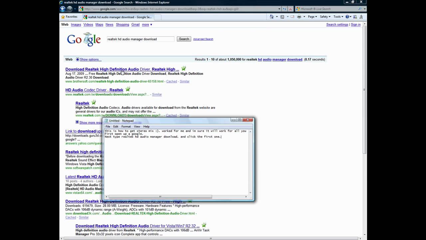Open Google News link
Image resolution: width=426 pixels, height=240 pixels.
[x=109, y=25]
